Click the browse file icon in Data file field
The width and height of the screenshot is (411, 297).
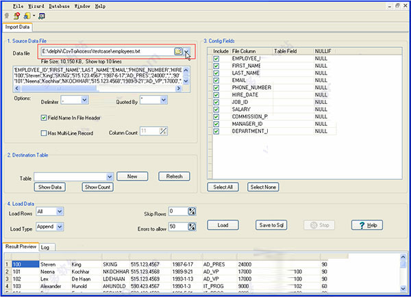179,51
